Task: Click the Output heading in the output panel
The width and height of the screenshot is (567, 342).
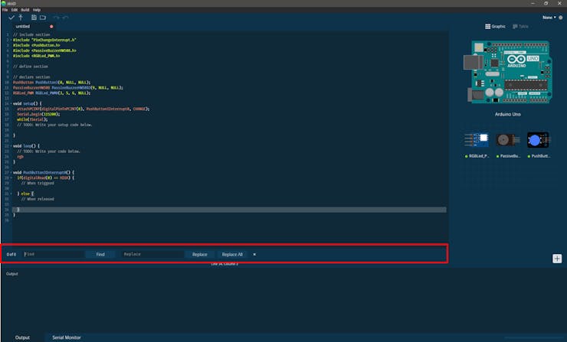Action: coord(12,274)
